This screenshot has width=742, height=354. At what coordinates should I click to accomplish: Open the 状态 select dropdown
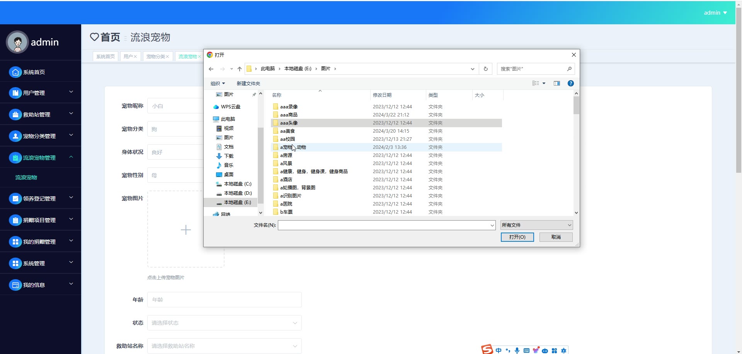pos(224,323)
